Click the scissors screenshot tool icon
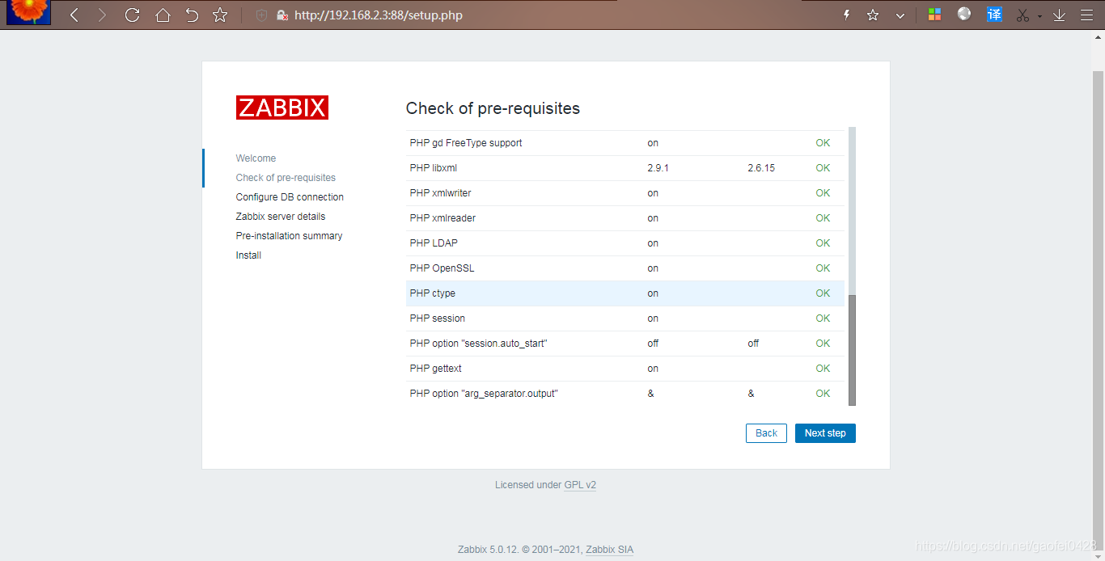 click(1022, 15)
